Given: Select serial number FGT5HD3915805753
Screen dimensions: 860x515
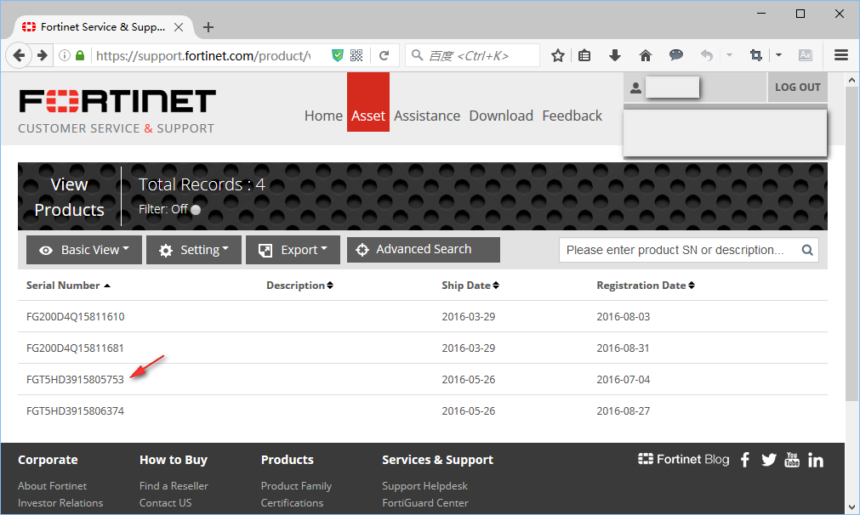Looking at the screenshot, I should (75, 380).
